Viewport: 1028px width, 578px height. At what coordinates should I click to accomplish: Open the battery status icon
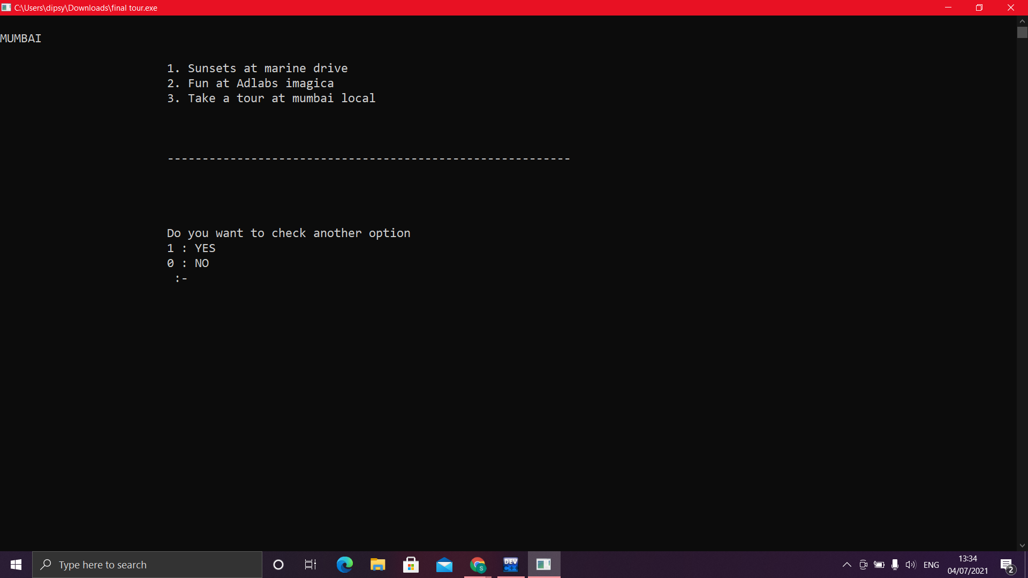[879, 565]
